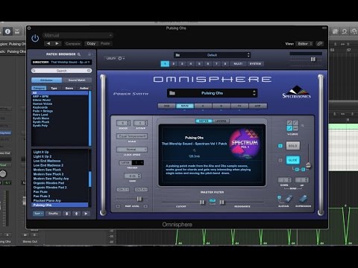This screenshot has width=358, height=268.
Task: Switch browser to Attributes mode
Action: coord(46,80)
